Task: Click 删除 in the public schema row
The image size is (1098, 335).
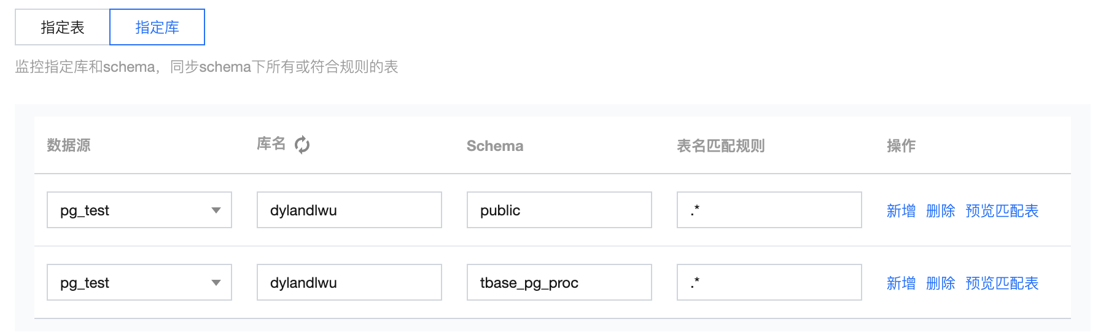Action: 940,211
